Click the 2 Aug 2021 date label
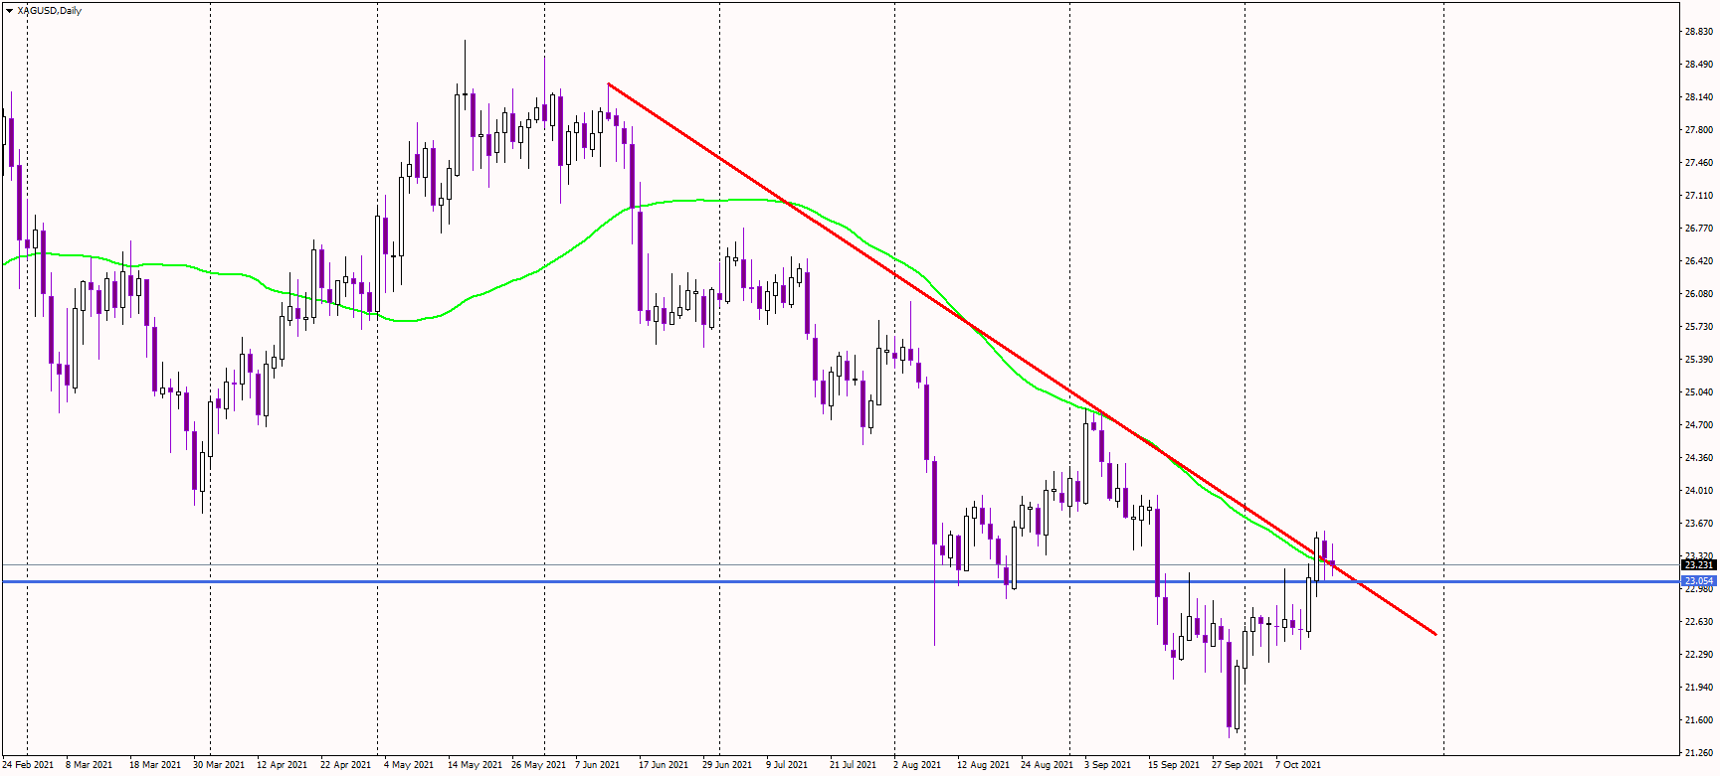Viewport: 1720px width, 776px height. 916,765
